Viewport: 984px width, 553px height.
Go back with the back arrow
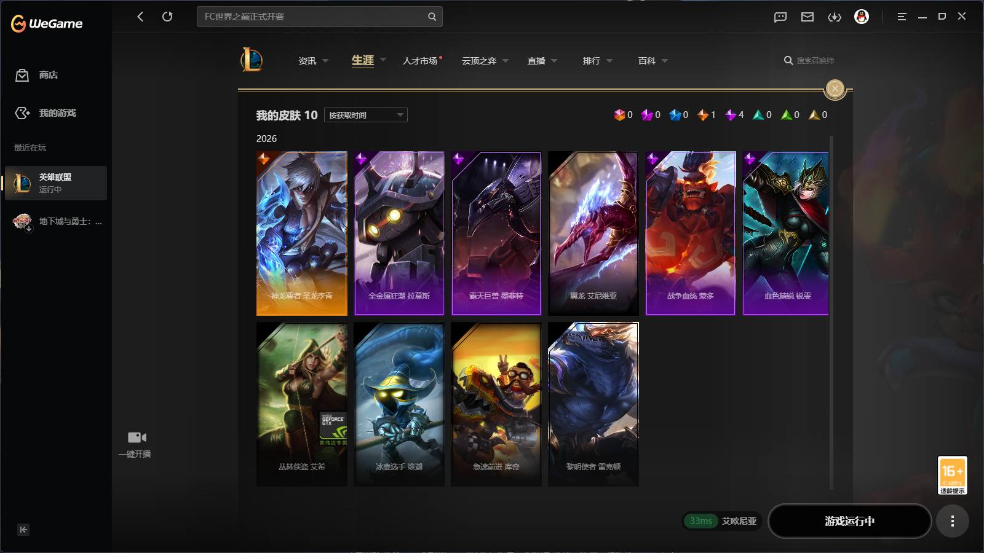pyautogui.click(x=140, y=17)
